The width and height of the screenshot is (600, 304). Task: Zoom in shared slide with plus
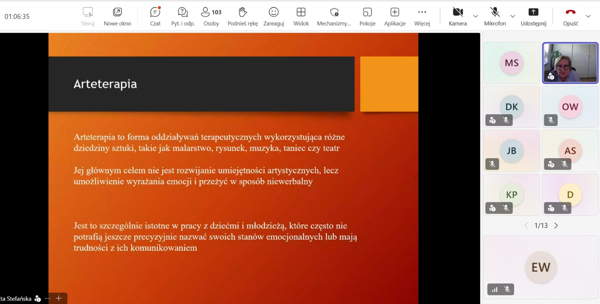59,298
